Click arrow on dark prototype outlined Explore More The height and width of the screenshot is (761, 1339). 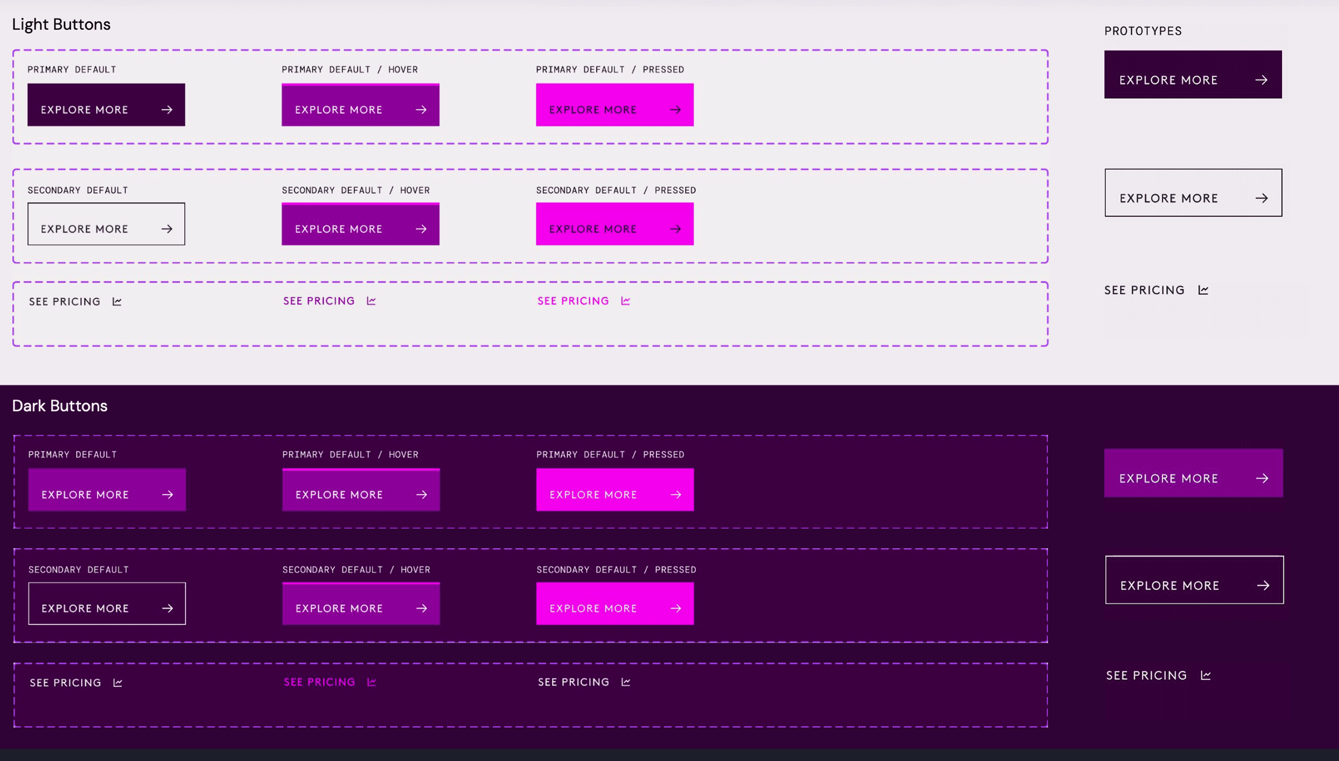pos(1263,585)
